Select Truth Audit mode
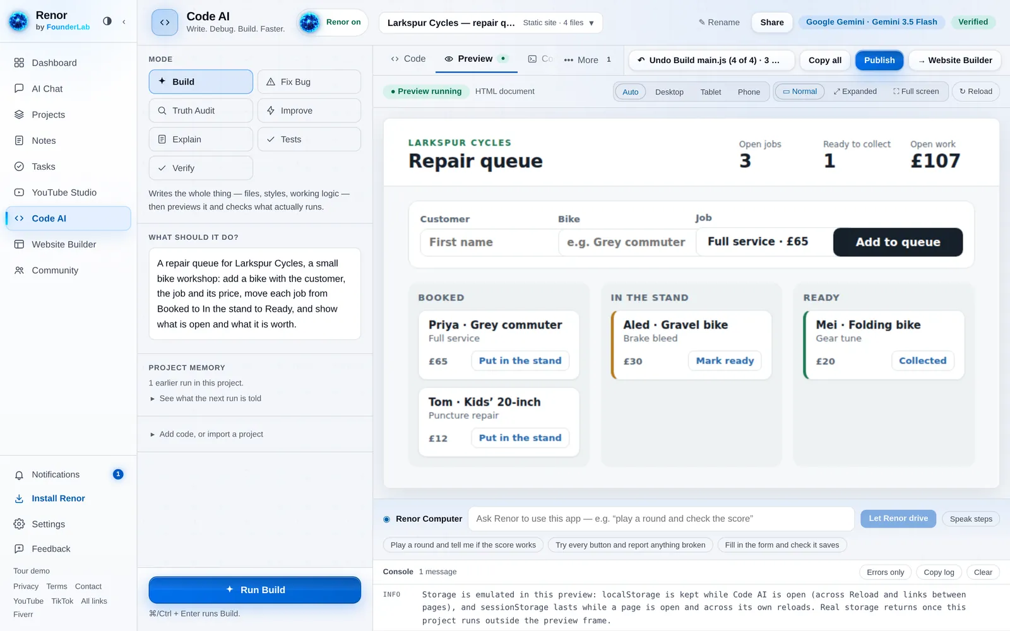 click(x=201, y=110)
